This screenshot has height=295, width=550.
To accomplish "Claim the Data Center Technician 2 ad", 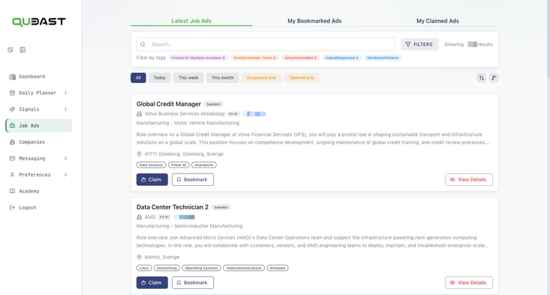I will coord(152,283).
